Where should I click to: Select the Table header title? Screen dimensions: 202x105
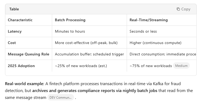(x=14, y=9)
